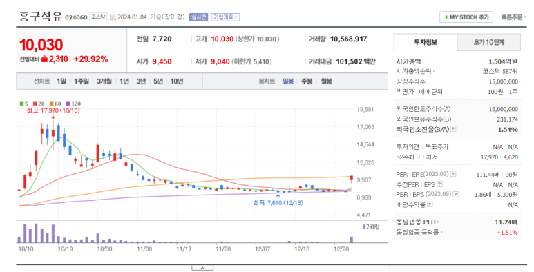Choose the 월봉 monthly candle chart
Image resolution: width=534 pixels, height=272 pixels.
[326, 81]
